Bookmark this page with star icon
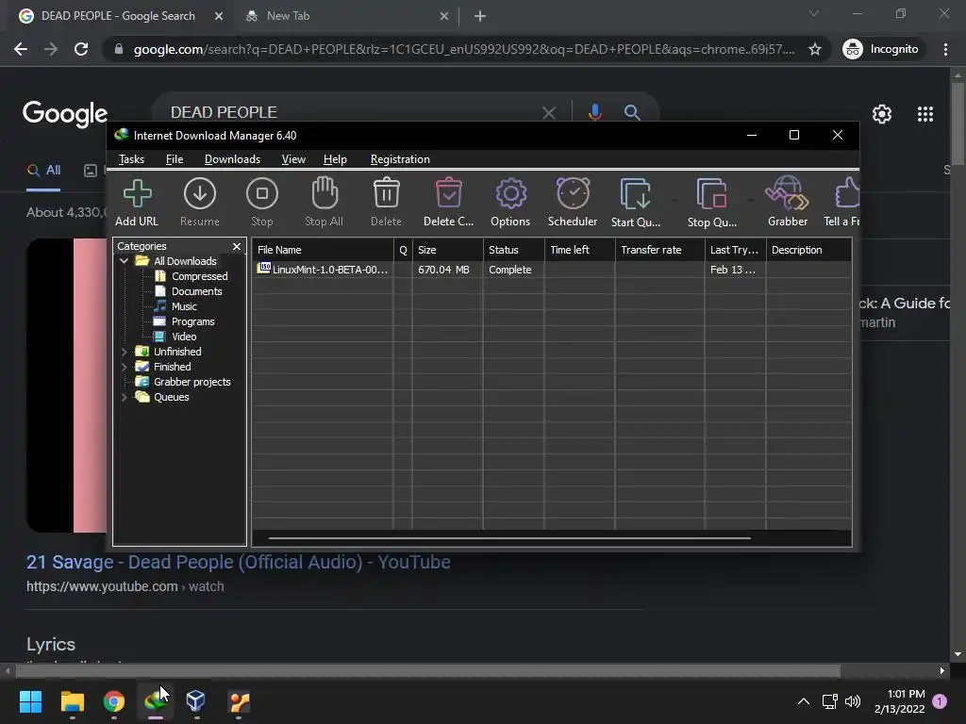This screenshot has width=966, height=724. pos(815,49)
